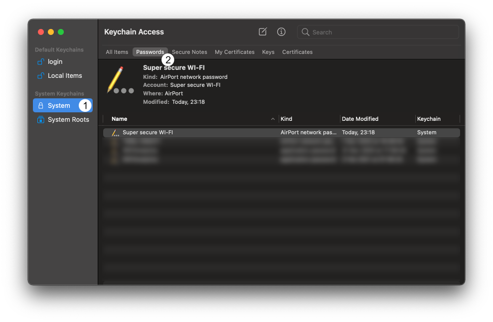Screen dimensions: 493x322
Task: Select the Super secure WI-FI password entry
Action: click(x=148, y=132)
